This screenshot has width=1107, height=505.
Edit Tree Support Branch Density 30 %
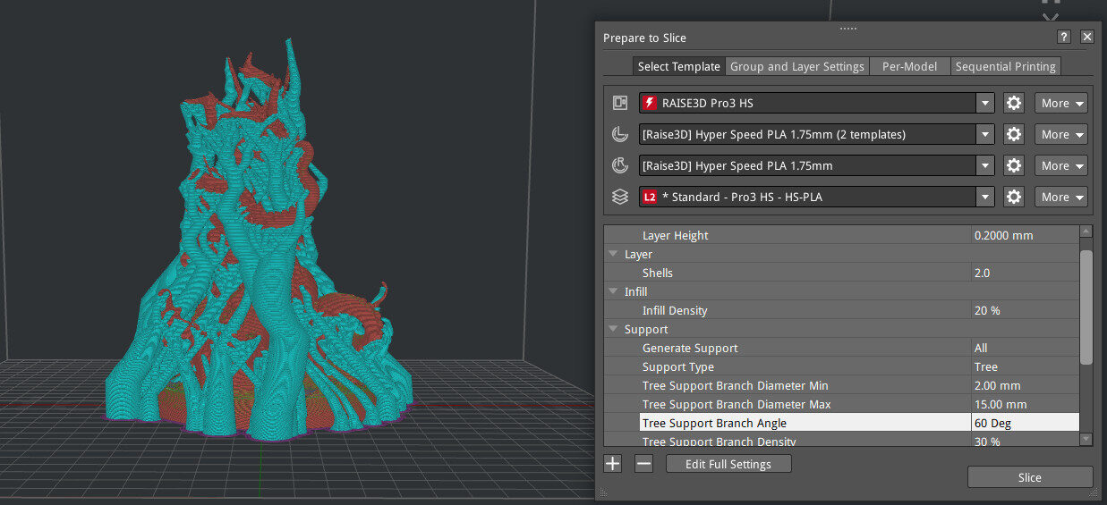(x=1025, y=441)
